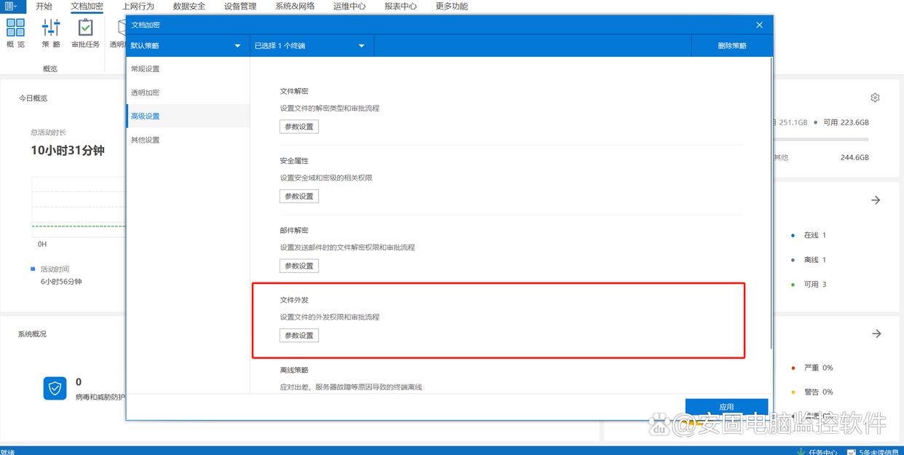Viewport: 904px width, 455px height.
Task: Select 常规设置 in dialog sidebar
Action: 188,69
